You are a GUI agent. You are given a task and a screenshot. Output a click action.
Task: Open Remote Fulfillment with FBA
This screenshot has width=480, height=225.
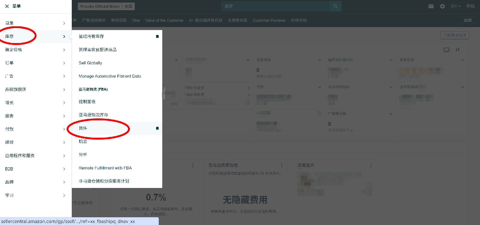105,168
